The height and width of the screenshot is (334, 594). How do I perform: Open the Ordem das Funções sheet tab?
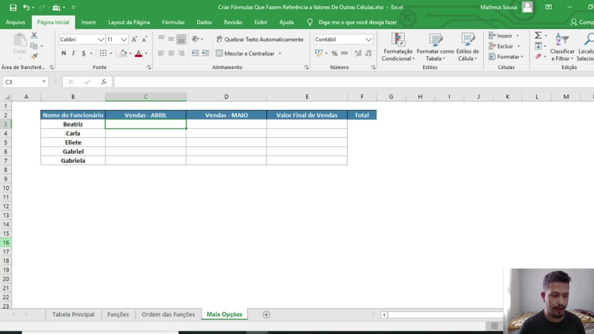(x=168, y=314)
